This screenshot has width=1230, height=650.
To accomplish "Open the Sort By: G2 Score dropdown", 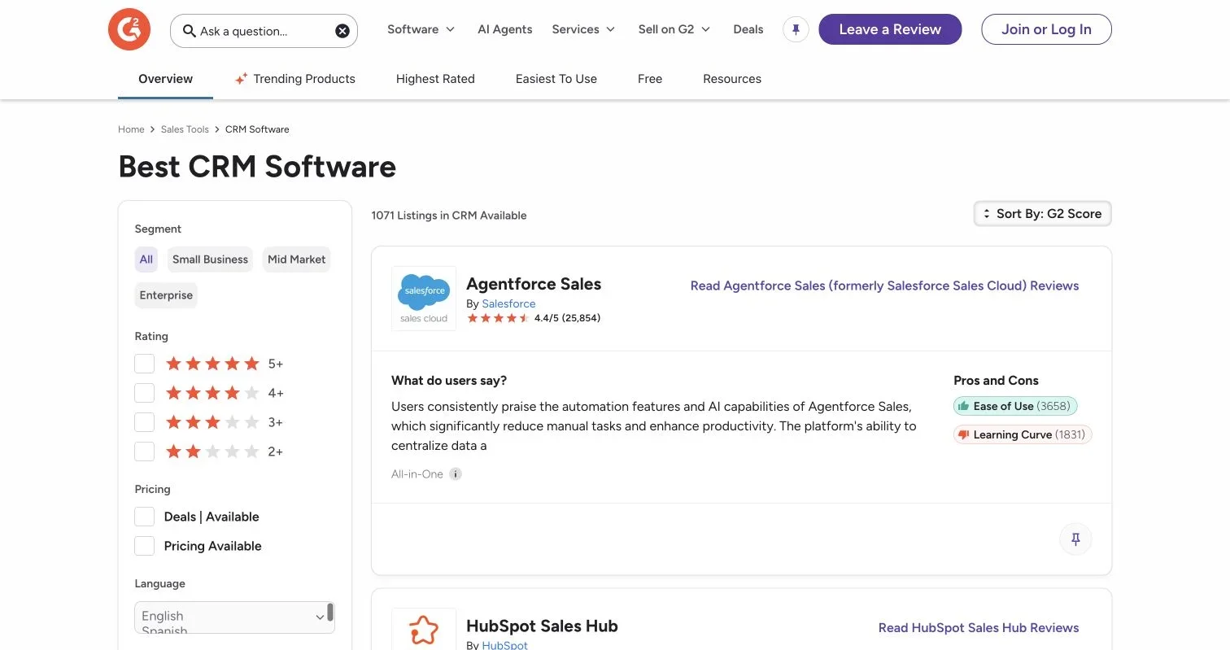I will 1042,214.
